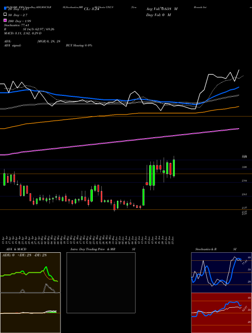The height and width of the screenshot is (333, 252).
Task: Click the 'Day Vol: 0 M' label
Action: [x=158, y=15]
